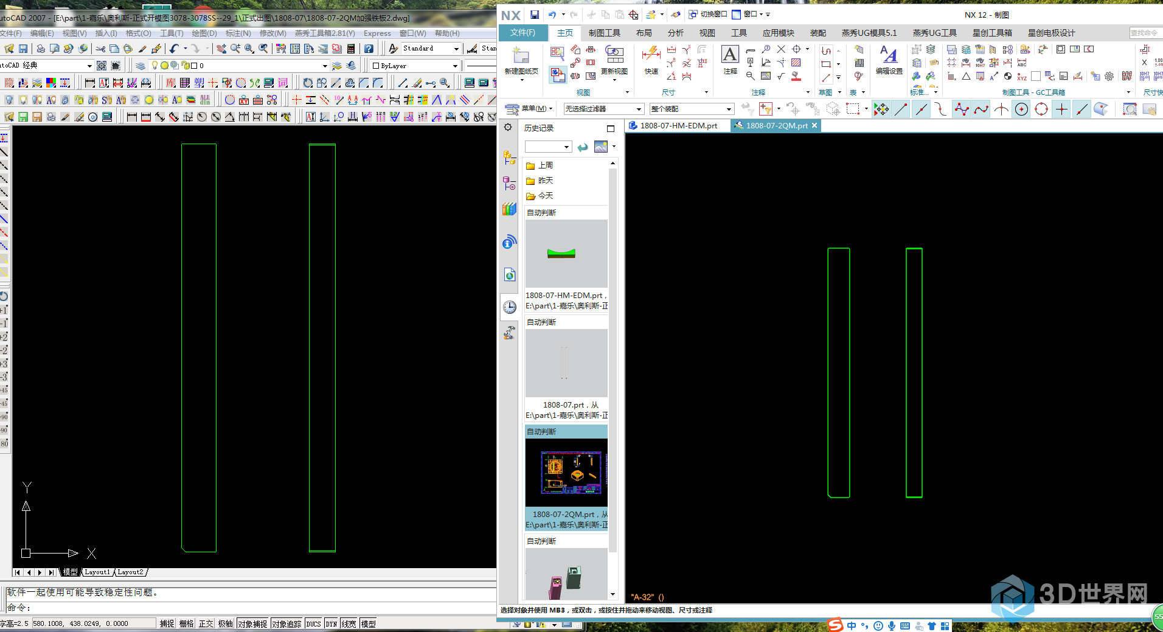Image resolution: width=1163 pixels, height=632 pixels.
Task: Open NX 菜单(M) menu dropdown
Action: click(x=529, y=109)
